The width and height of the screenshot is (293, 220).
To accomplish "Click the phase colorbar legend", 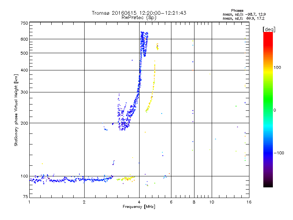I will coord(268,109).
